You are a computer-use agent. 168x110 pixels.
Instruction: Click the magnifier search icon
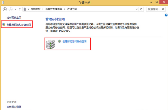163,9
